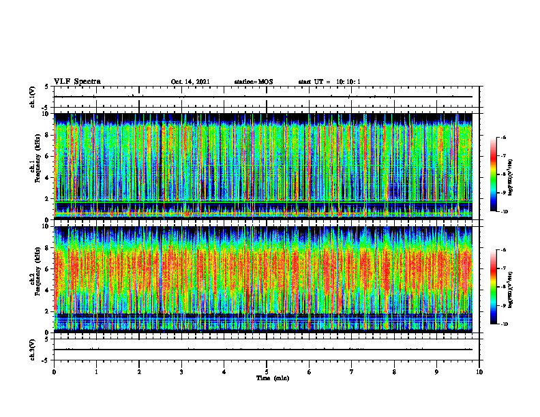Click the "ch.1(V)" waveform axis label
540x417 pixels.
pyautogui.click(x=32, y=97)
